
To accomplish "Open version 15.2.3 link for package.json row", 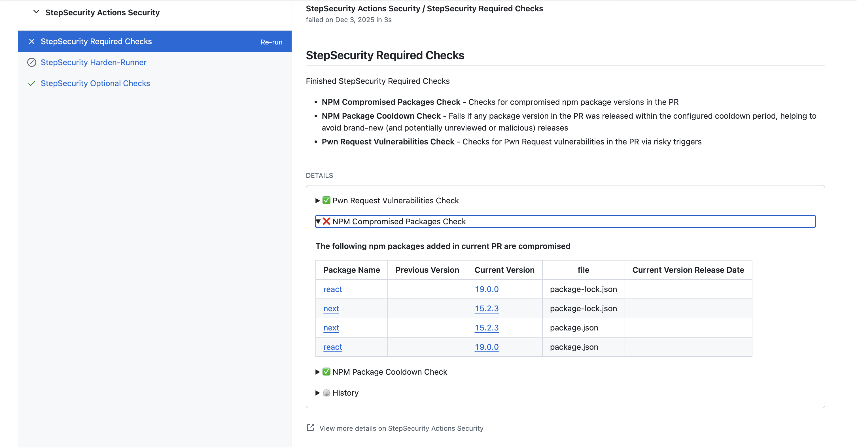I will tap(486, 328).
